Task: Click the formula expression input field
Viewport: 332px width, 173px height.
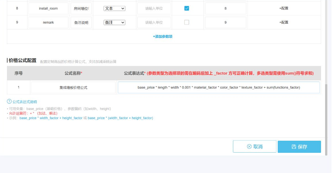Action: tap(219, 87)
